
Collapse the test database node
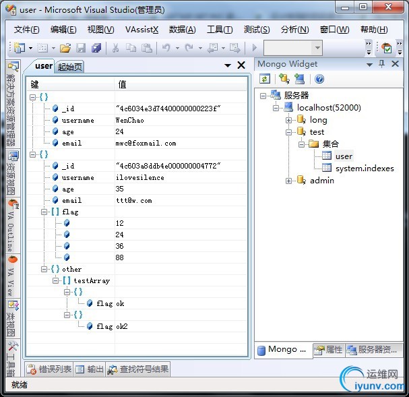(288, 132)
